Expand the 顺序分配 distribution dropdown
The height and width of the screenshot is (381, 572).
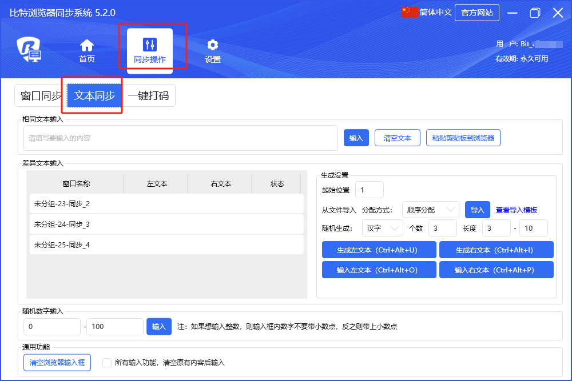tap(430, 210)
